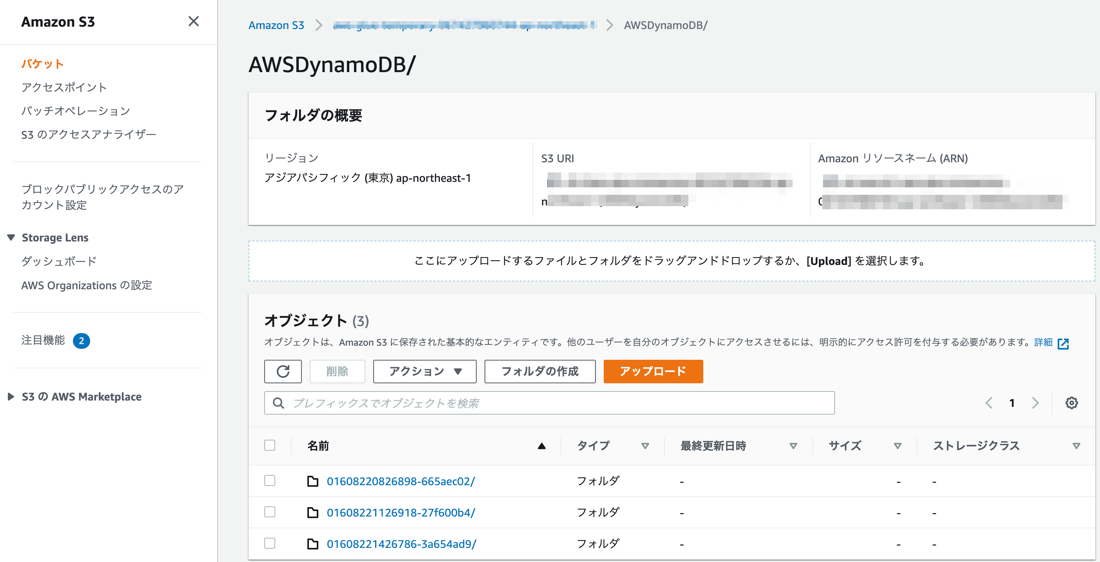Image resolution: width=1100 pixels, height=562 pixels.
Task: Open folder 01608220826898-665aec02/
Action: 401,481
